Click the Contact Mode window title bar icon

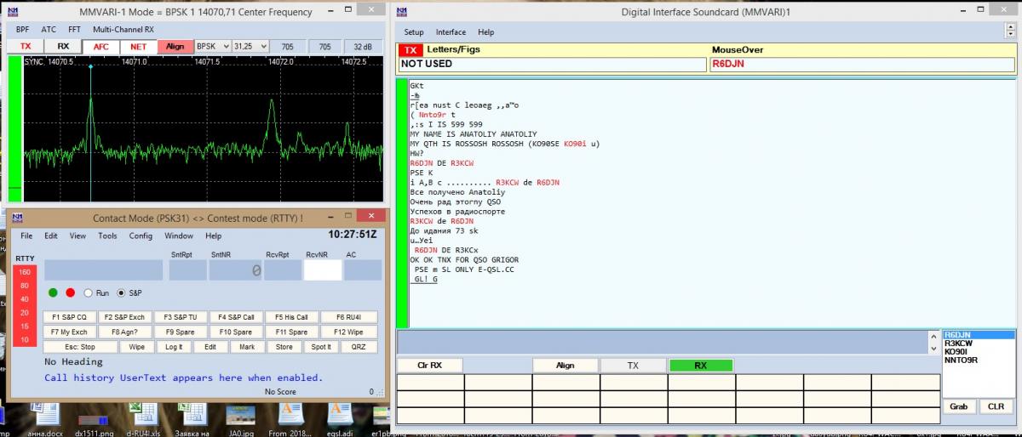pos(16,218)
